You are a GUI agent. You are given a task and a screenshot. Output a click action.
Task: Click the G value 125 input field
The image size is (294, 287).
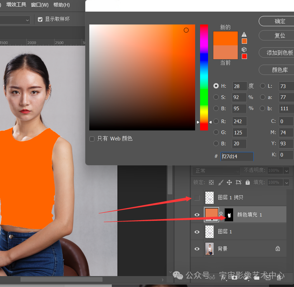tap(240, 133)
